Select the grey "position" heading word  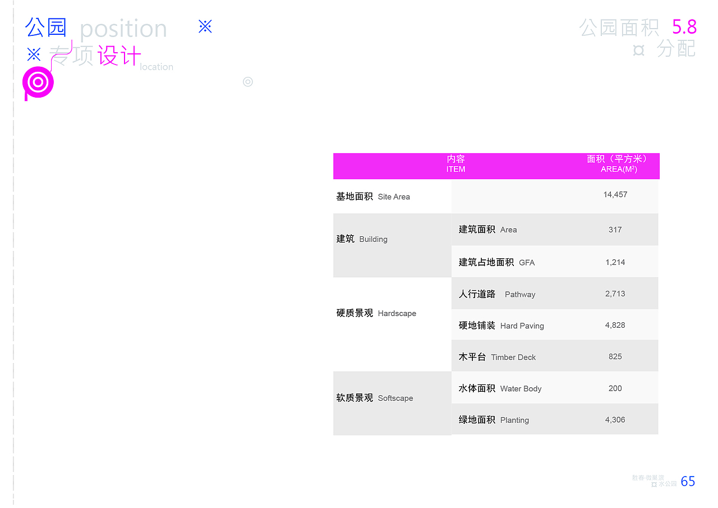[123, 29]
